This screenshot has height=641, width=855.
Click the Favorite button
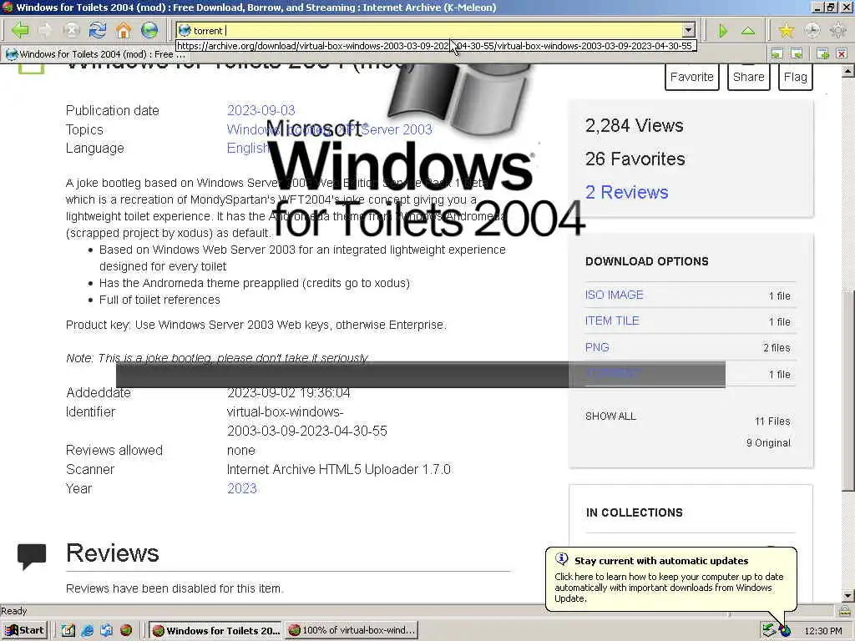coord(692,77)
